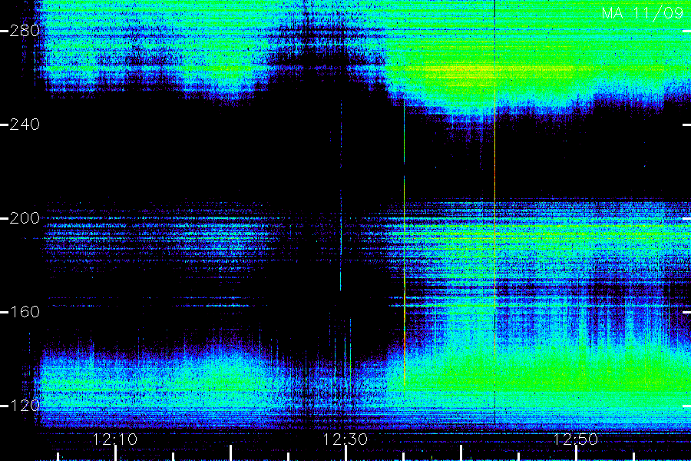The width and height of the screenshot is (691, 461).
Task: Click the 12:50 time axis label
Action: coord(576,439)
